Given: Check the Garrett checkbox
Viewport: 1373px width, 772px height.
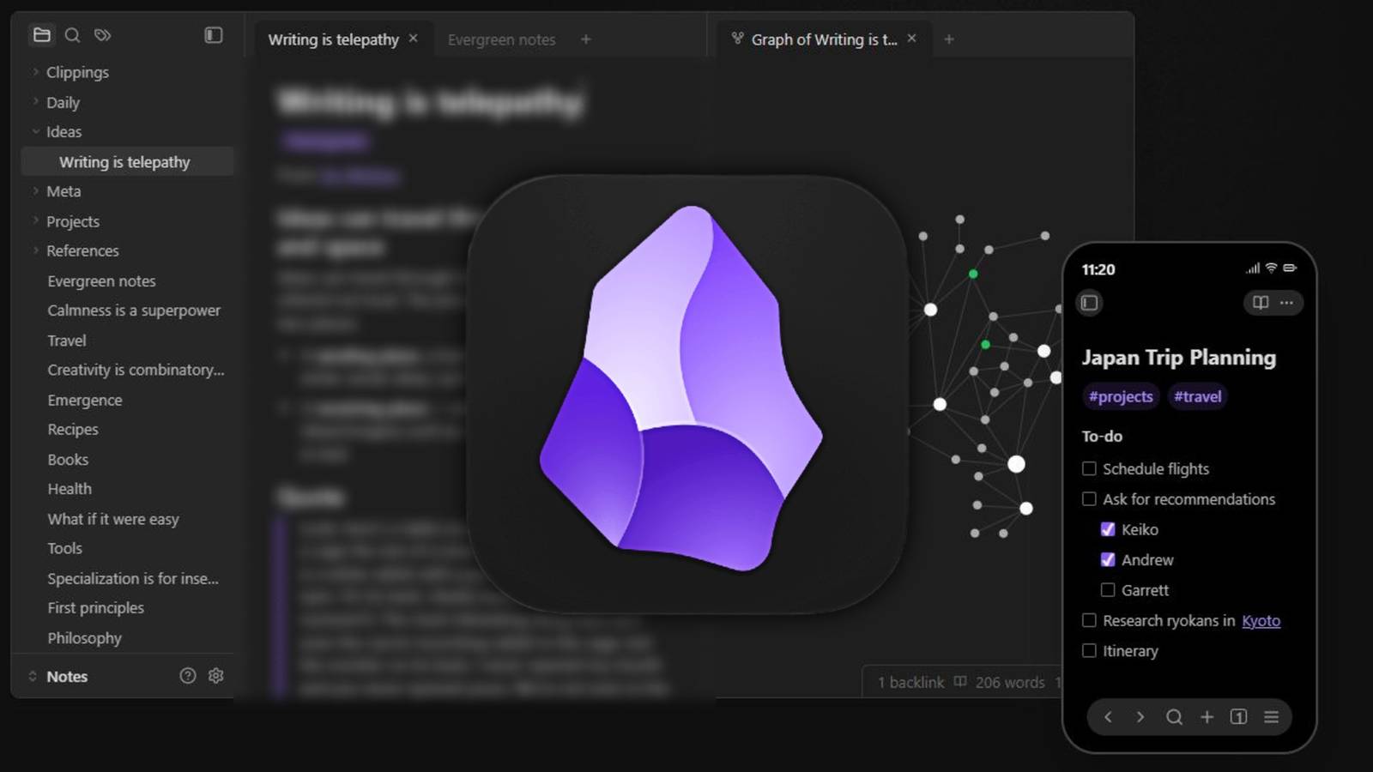Looking at the screenshot, I should [x=1108, y=590].
